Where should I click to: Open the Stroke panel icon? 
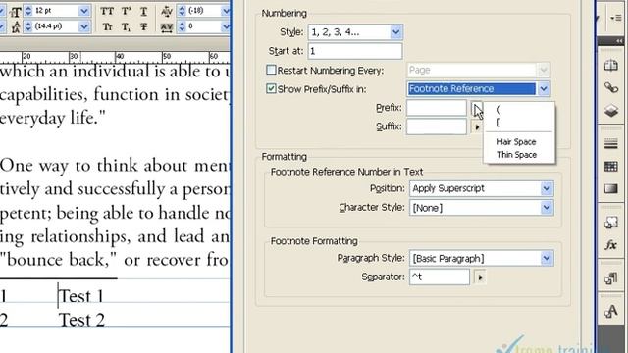[610, 143]
